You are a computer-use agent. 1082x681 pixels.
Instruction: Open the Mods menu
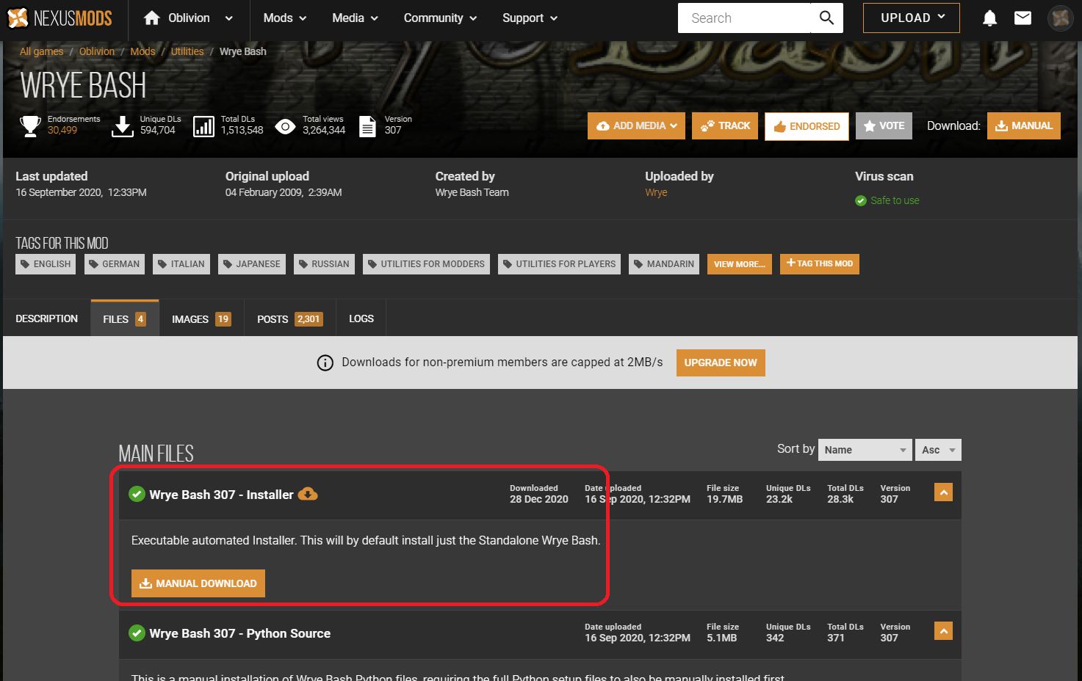pos(285,18)
